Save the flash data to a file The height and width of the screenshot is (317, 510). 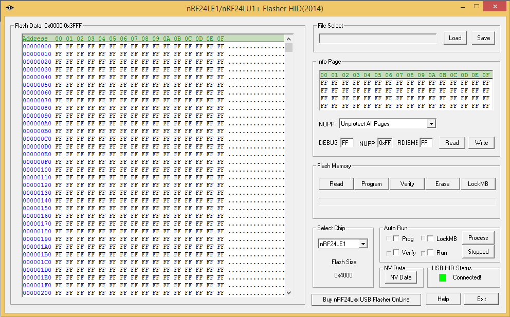(483, 38)
